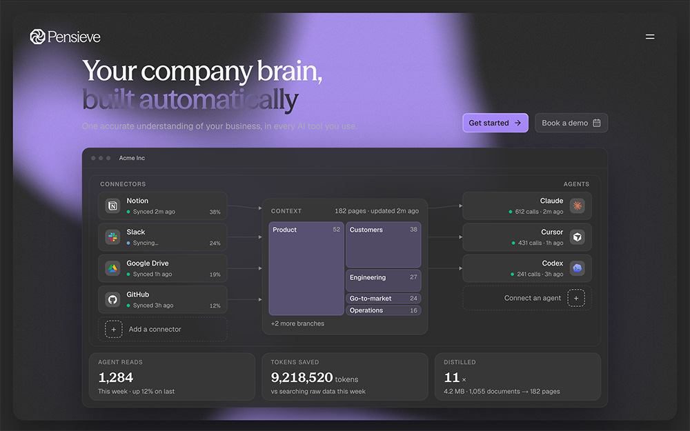Viewport: 690px width, 431px height.
Task: Click the Slack connector icon
Action: [112, 237]
